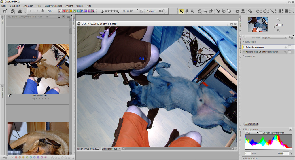This screenshot has width=295, height=160.
Task: Enable the Doppel-Schwellenwert checkbox
Action: coord(260,133)
